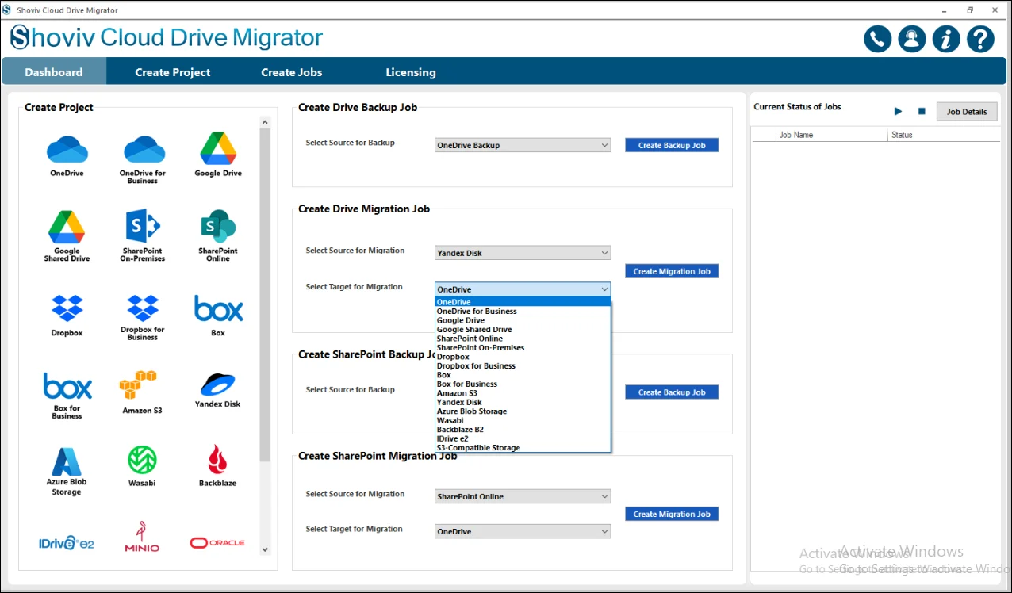Viewport: 1012px width, 593px height.
Task: Stop jobs with the stop button
Action: (x=922, y=112)
